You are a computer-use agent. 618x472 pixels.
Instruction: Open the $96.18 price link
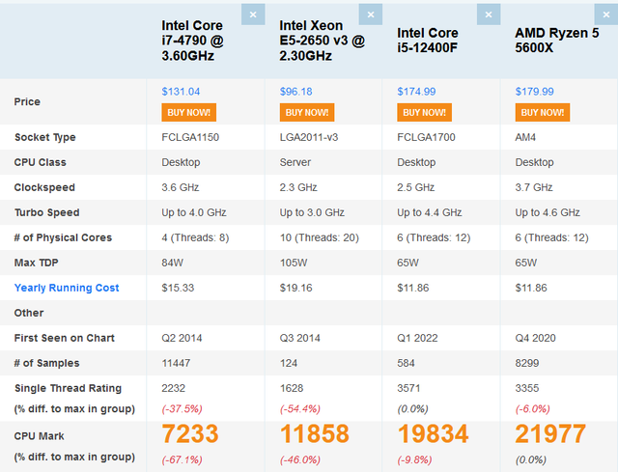296,92
